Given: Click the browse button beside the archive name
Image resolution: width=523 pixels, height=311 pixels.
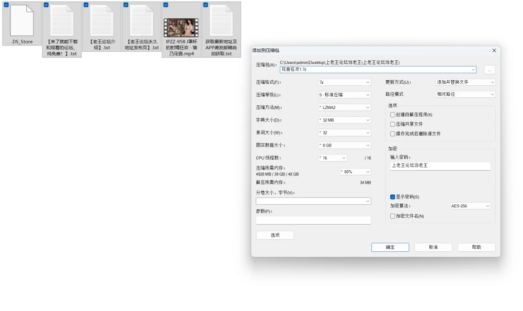Looking at the screenshot, I should [x=490, y=70].
